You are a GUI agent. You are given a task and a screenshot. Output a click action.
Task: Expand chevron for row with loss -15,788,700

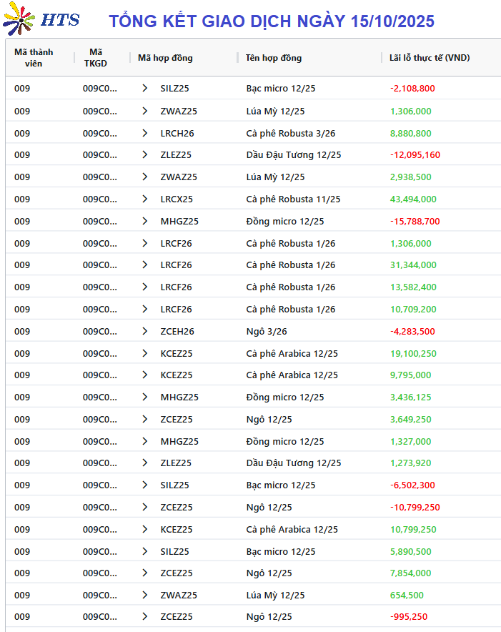click(145, 222)
